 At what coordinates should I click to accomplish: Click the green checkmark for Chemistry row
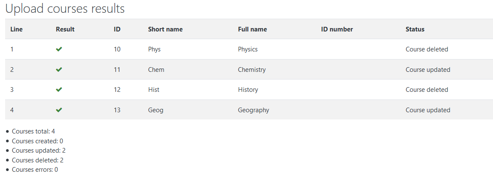click(59, 69)
